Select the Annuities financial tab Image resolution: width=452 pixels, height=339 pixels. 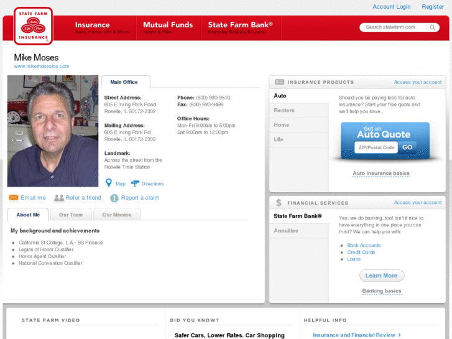[299, 231]
